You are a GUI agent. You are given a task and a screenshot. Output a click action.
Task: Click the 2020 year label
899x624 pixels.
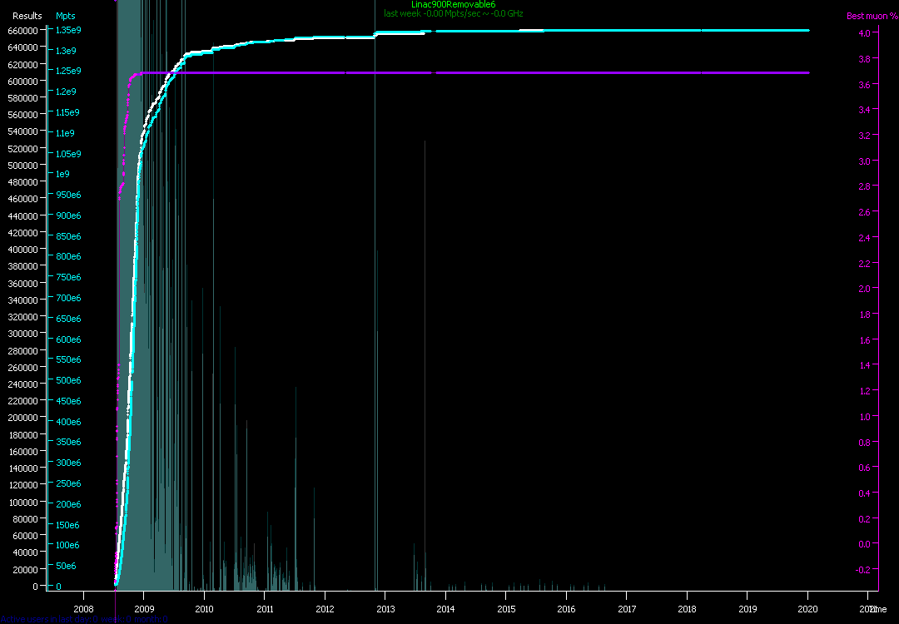(807, 609)
